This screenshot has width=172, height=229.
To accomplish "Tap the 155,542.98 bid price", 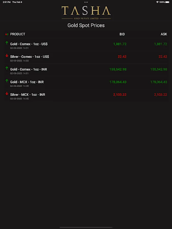I will (x=118, y=69).
